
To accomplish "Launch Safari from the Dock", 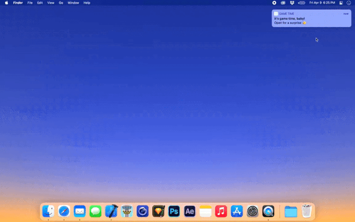I will click(64, 211).
